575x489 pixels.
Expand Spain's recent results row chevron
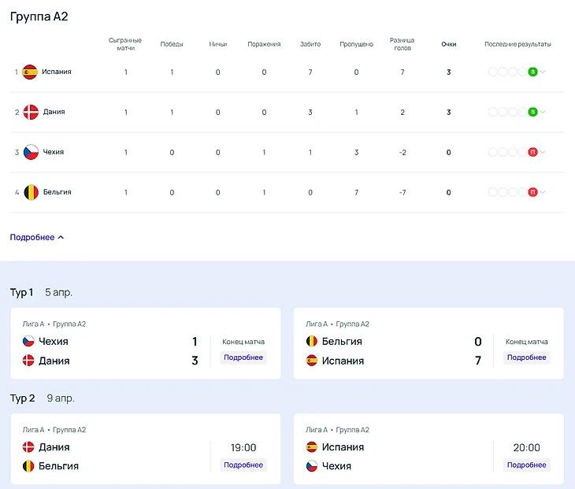click(x=543, y=72)
